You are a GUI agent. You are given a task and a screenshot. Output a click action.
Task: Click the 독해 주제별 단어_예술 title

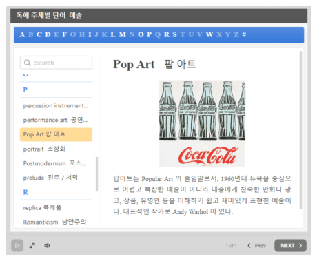click(x=49, y=15)
